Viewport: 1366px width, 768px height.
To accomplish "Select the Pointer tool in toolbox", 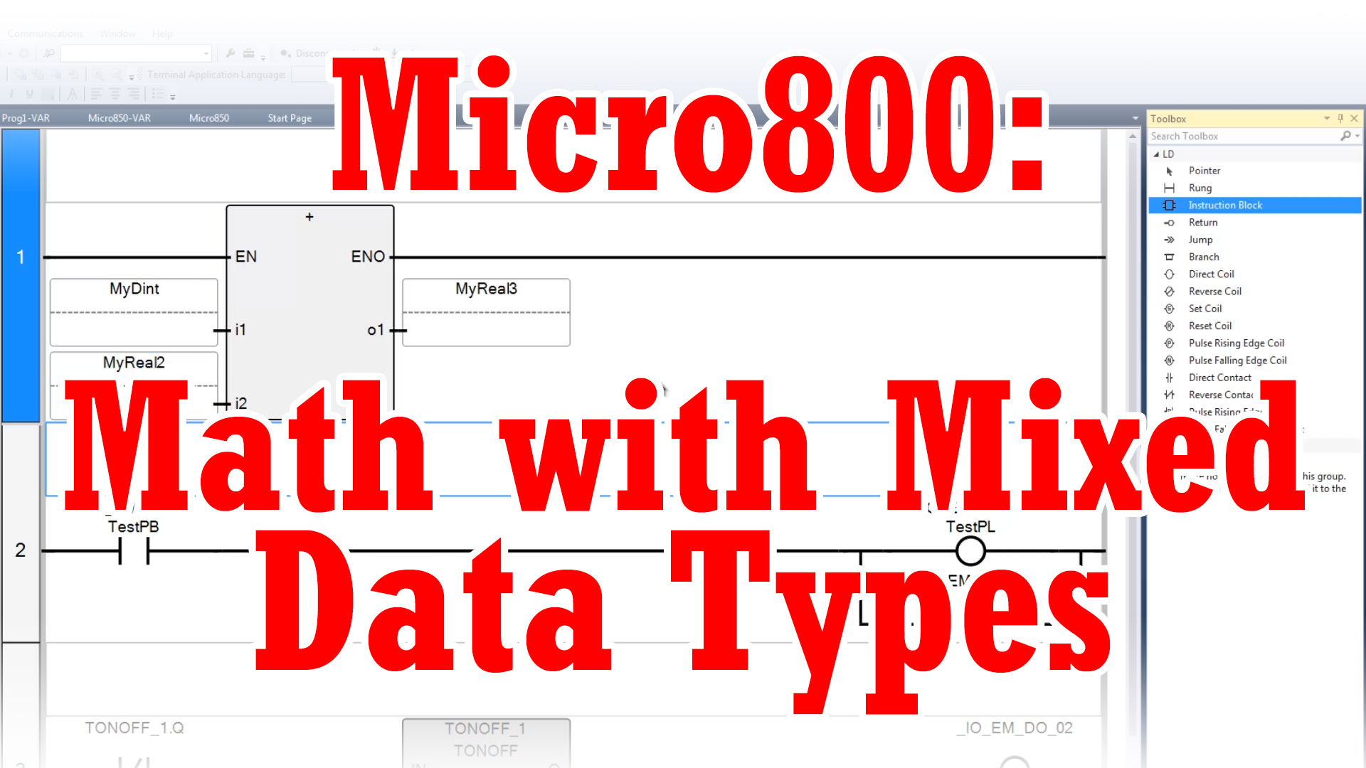I will 1204,170.
